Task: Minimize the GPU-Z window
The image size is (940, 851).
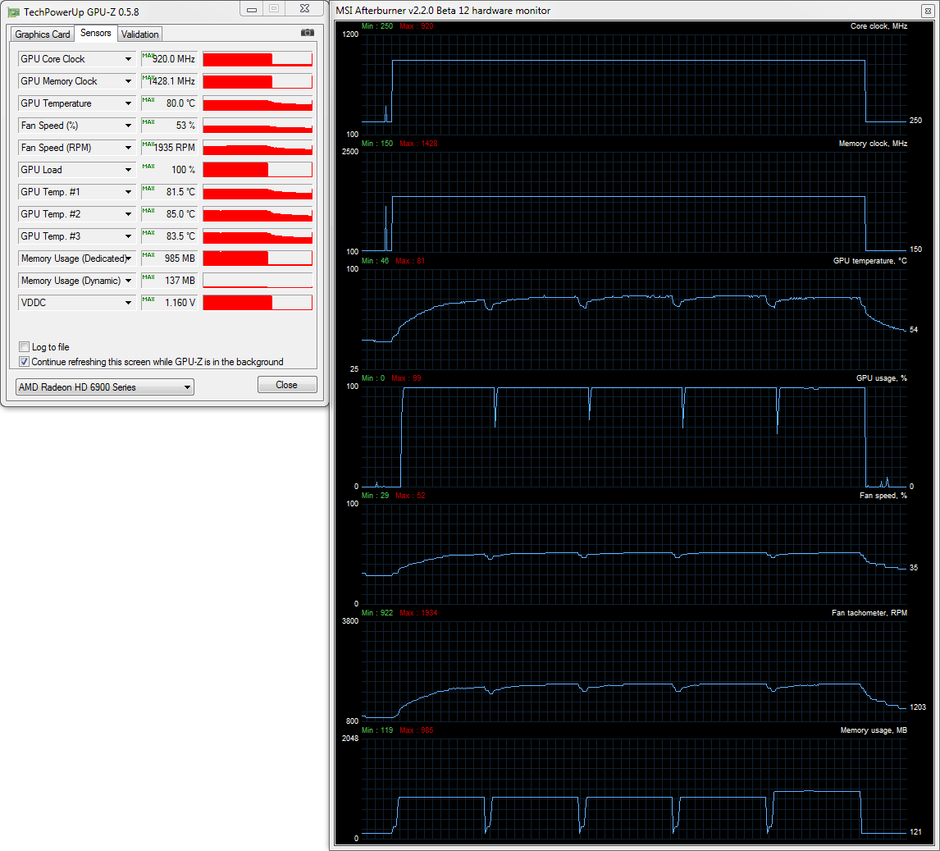Action: [252, 9]
